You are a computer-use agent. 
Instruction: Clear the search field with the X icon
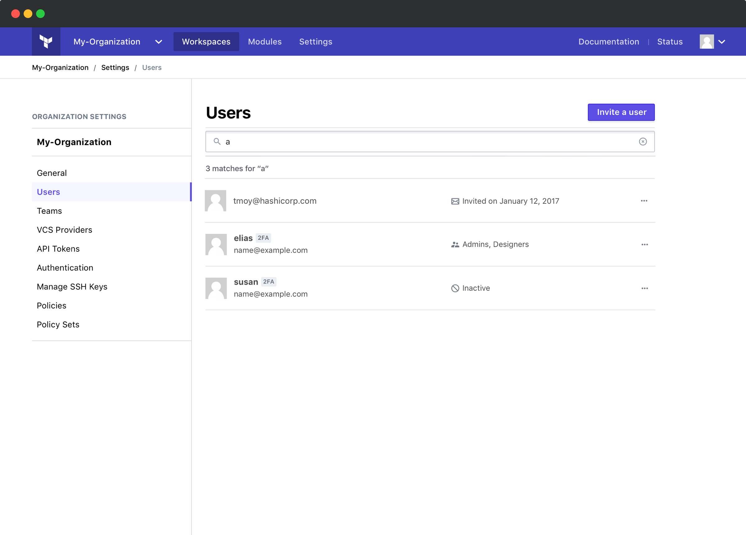643,141
